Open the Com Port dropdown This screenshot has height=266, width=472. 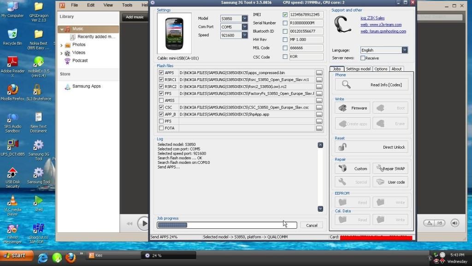(x=245, y=27)
